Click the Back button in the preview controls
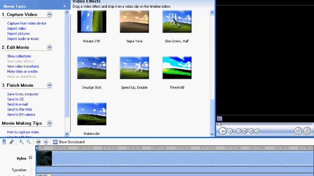The width and height of the screenshot is (314, 176). click(238, 131)
